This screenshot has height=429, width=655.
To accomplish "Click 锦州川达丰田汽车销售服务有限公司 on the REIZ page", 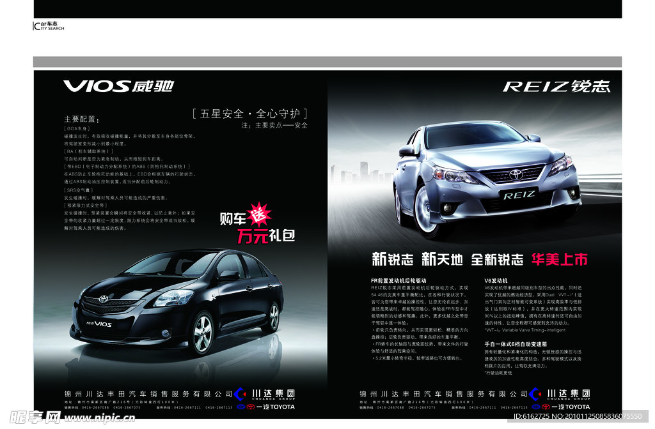I will (x=444, y=394).
